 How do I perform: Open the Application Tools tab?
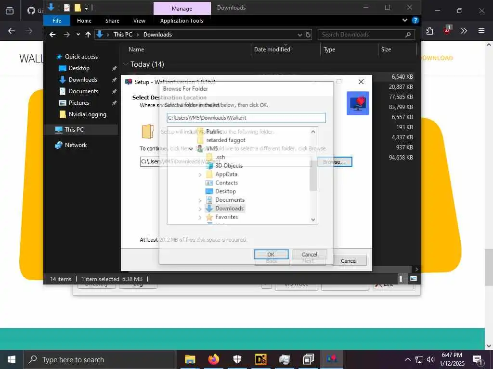[182, 21]
